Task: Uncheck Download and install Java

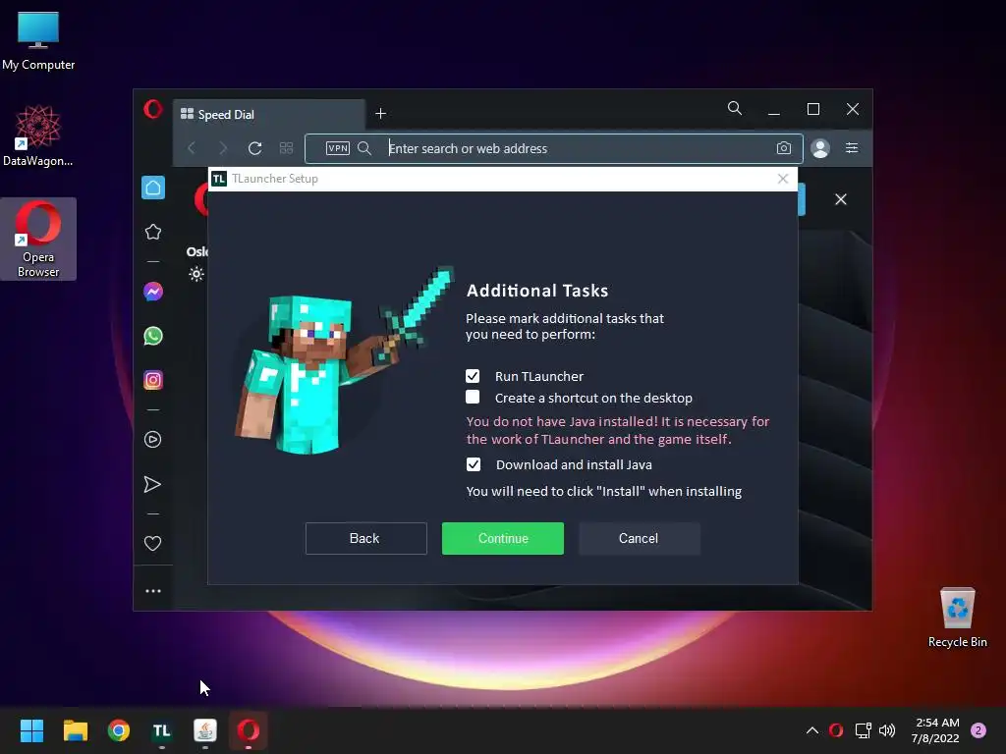Action: tap(473, 464)
